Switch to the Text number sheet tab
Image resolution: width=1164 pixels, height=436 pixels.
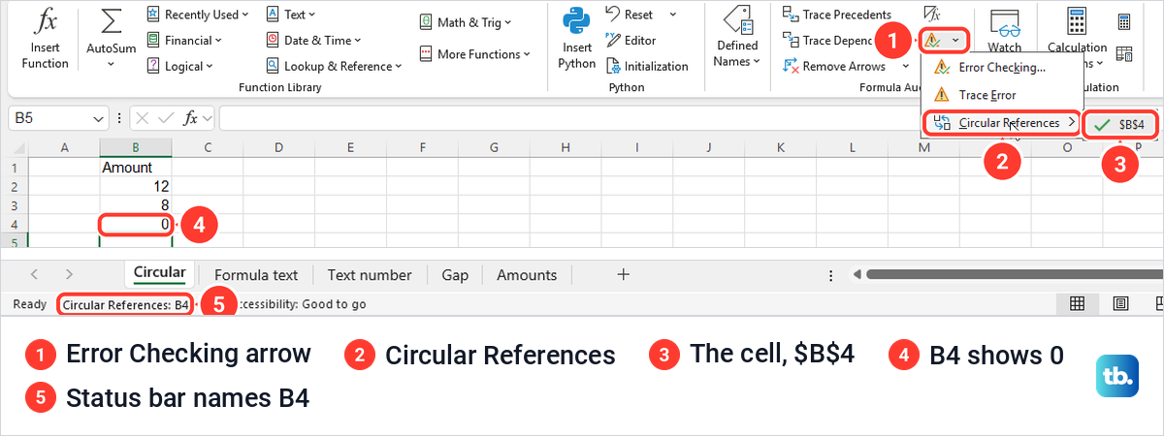pos(370,274)
